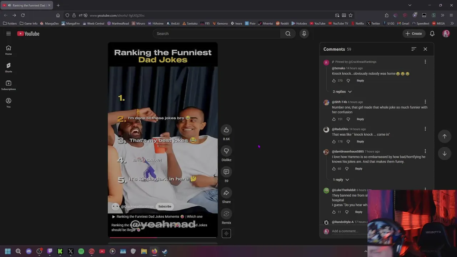Reply to @txmako's pinned comment

click(360, 81)
